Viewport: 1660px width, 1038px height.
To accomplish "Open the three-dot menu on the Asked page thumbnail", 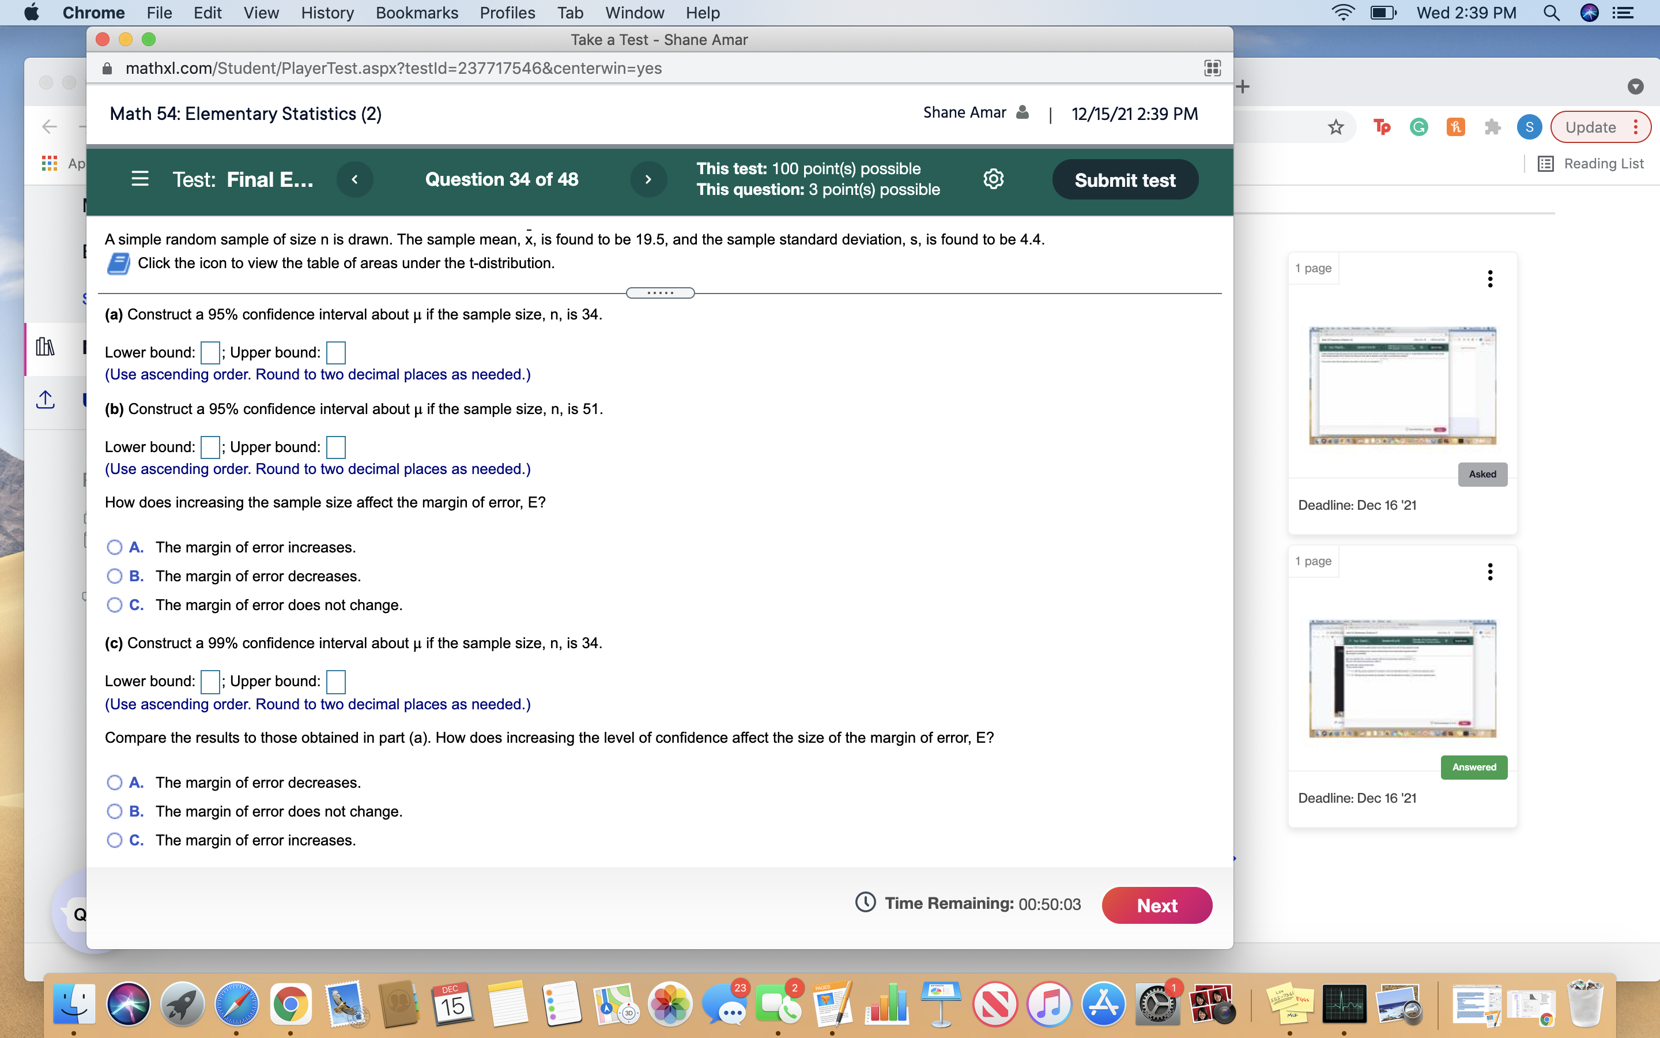I will click(1489, 278).
